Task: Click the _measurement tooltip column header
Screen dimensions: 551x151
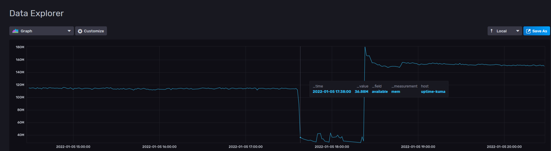Action: (404, 86)
